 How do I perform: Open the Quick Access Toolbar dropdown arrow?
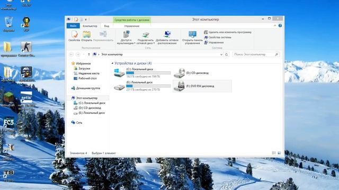(x=86, y=20)
